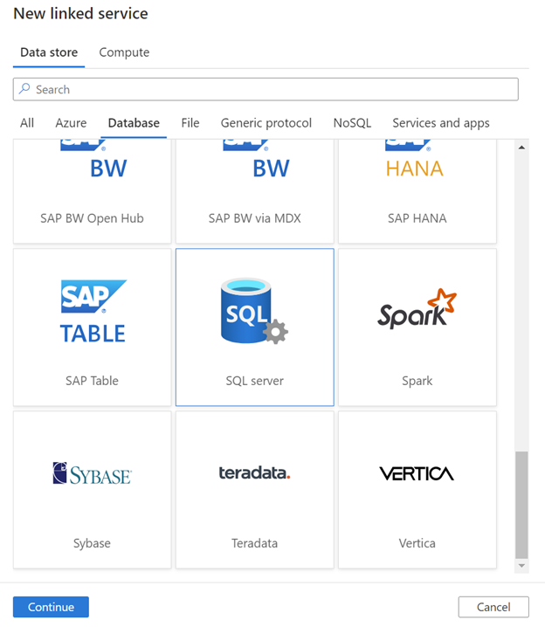This screenshot has height=627, width=545.
Task: Click the scrollbar down arrow
Action: tap(521, 565)
